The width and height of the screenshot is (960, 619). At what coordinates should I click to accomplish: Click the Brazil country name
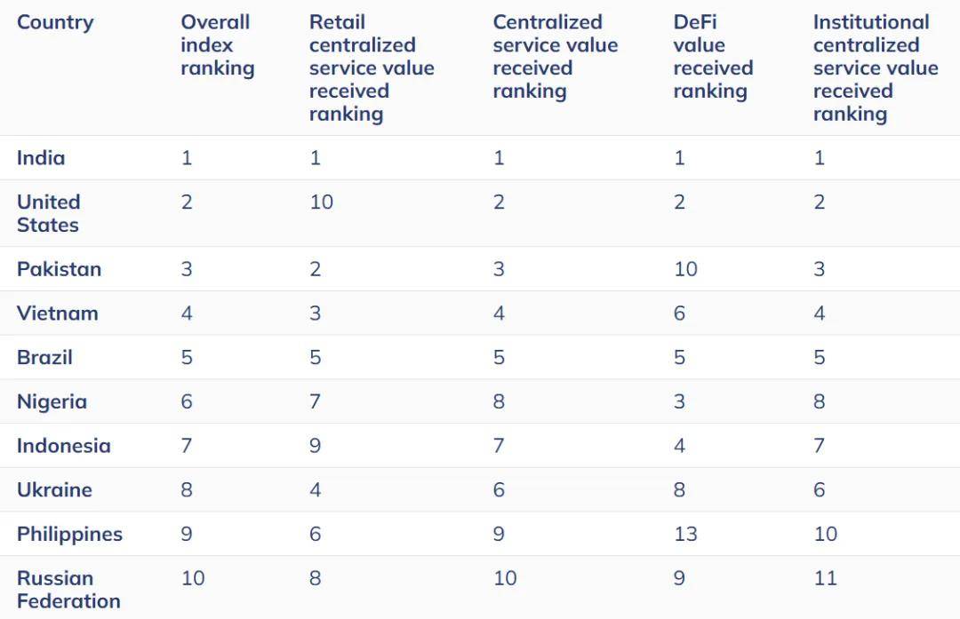(44, 358)
